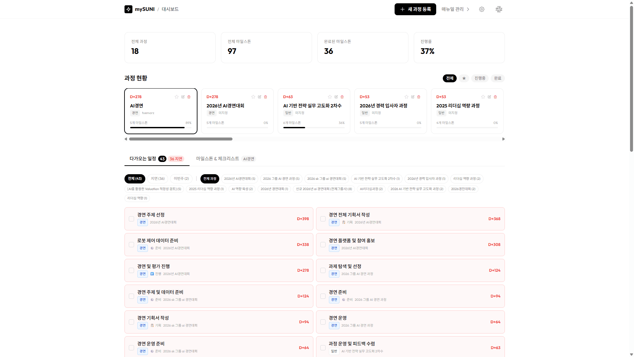Edit the AI 기반 전략 실무 고도화 2차수 card

coord(336,97)
